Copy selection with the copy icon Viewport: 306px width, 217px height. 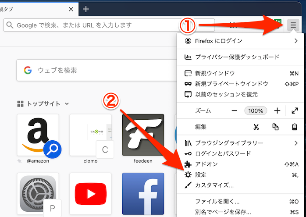275,127
